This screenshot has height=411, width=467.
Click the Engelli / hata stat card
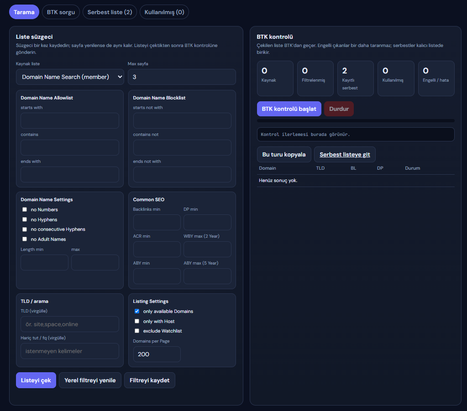point(436,78)
